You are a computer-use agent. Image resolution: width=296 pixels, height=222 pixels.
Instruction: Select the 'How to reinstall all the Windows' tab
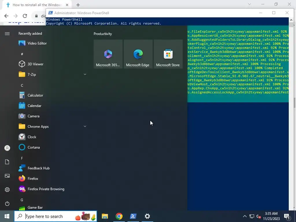37,5
